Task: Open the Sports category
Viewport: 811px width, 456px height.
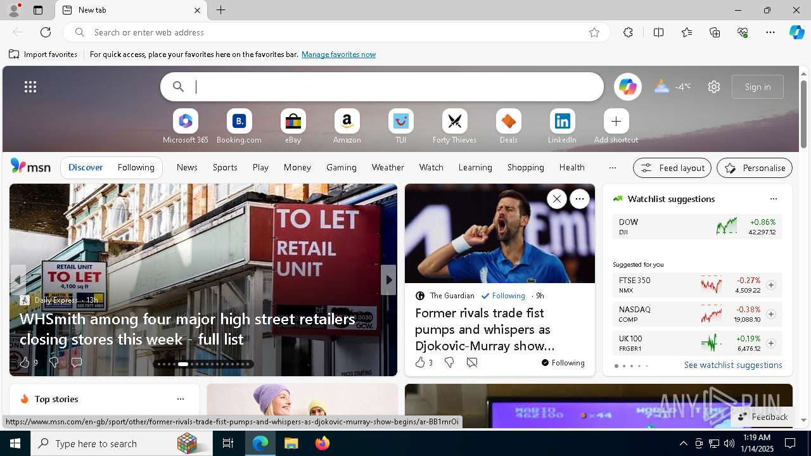Action: click(225, 167)
